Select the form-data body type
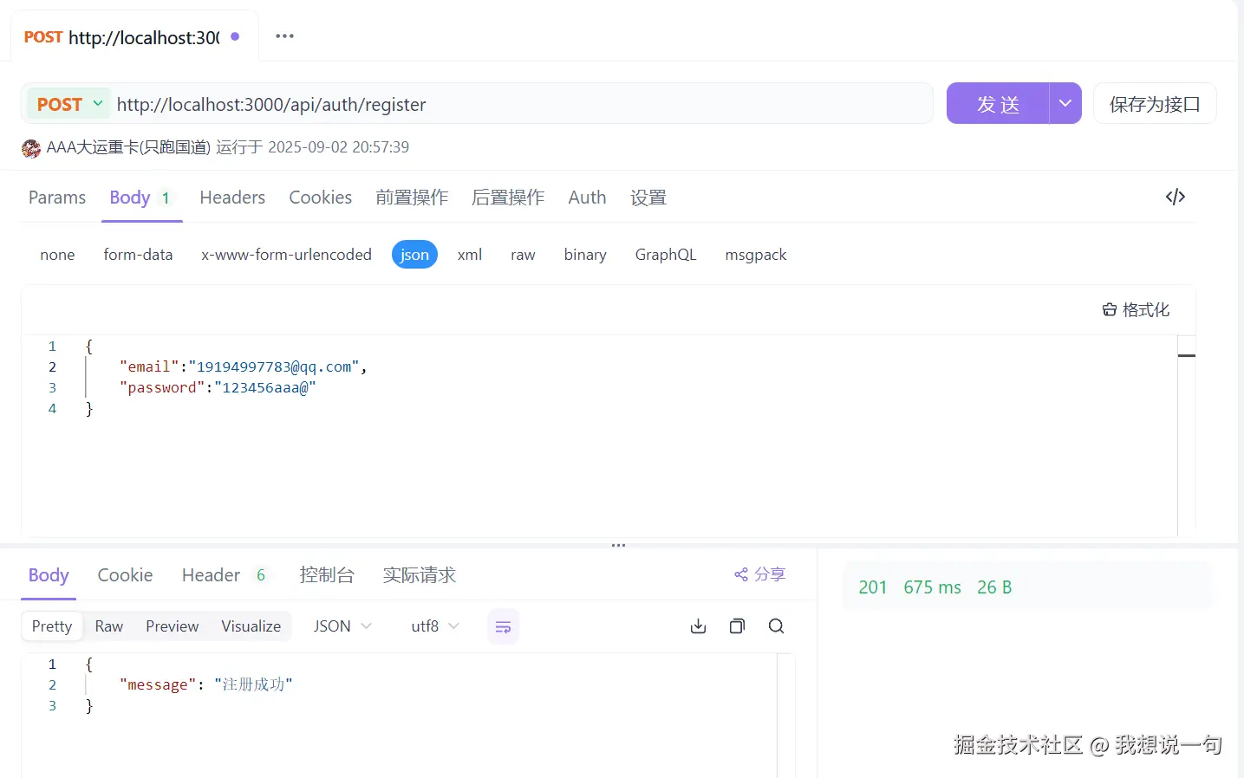The height and width of the screenshot is (778, 1244). tap(138, 255)
